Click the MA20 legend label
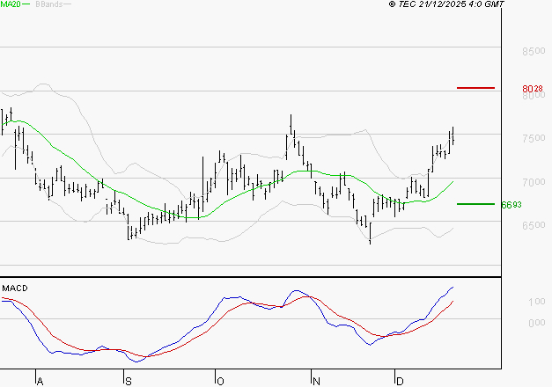 coord(11,4)
